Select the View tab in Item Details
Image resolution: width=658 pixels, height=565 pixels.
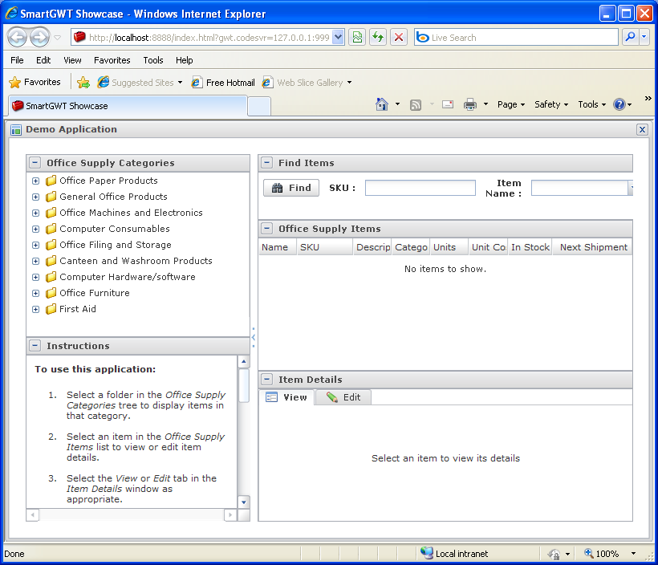(286, 397)
